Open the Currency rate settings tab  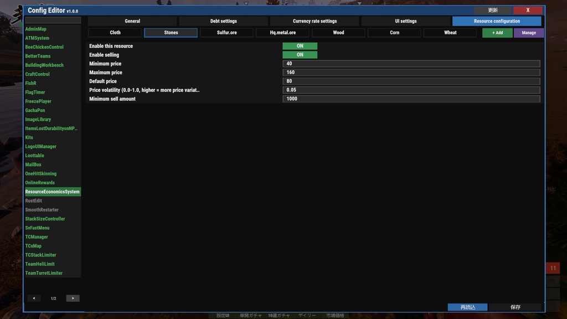click(x=315, y=21)
